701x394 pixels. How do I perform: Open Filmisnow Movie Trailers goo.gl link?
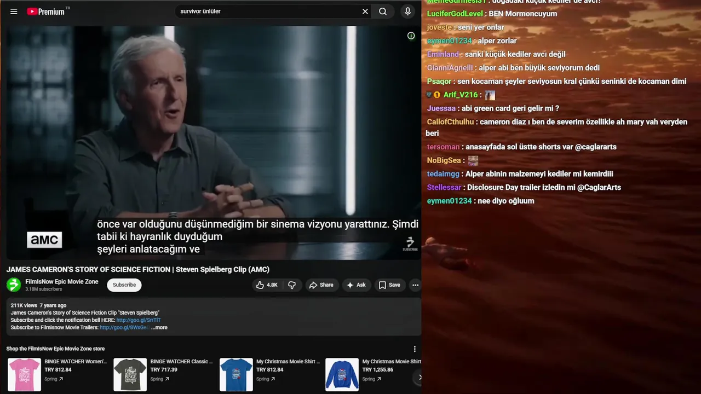pyautogui.click(x=124, y=327)
